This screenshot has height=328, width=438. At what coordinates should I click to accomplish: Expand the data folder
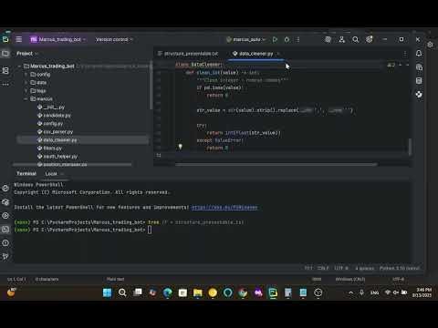click(26, 83)
